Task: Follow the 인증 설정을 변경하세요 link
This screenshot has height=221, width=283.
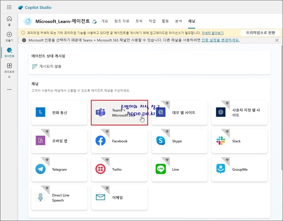Action: (220, 40)
